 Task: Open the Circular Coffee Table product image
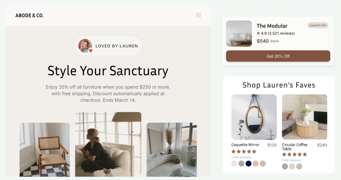point(304,117)
